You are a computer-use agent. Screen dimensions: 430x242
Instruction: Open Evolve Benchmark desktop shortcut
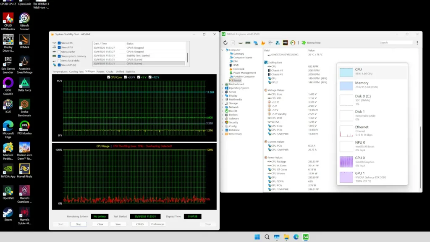[x=24, y=108]
